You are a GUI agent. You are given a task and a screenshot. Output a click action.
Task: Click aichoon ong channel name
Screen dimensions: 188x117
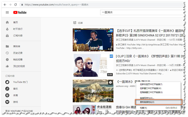[x=122, y=86]
